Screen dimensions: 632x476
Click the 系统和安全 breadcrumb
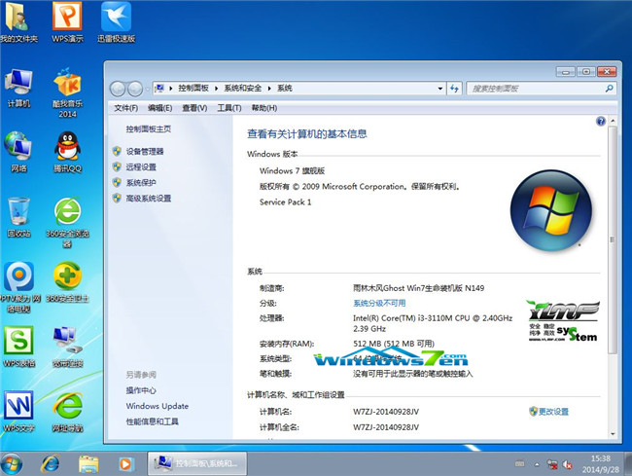[x=243, y=89]
